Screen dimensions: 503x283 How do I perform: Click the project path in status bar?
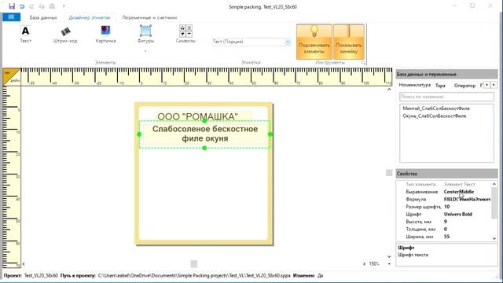click(x=194, y=275)
